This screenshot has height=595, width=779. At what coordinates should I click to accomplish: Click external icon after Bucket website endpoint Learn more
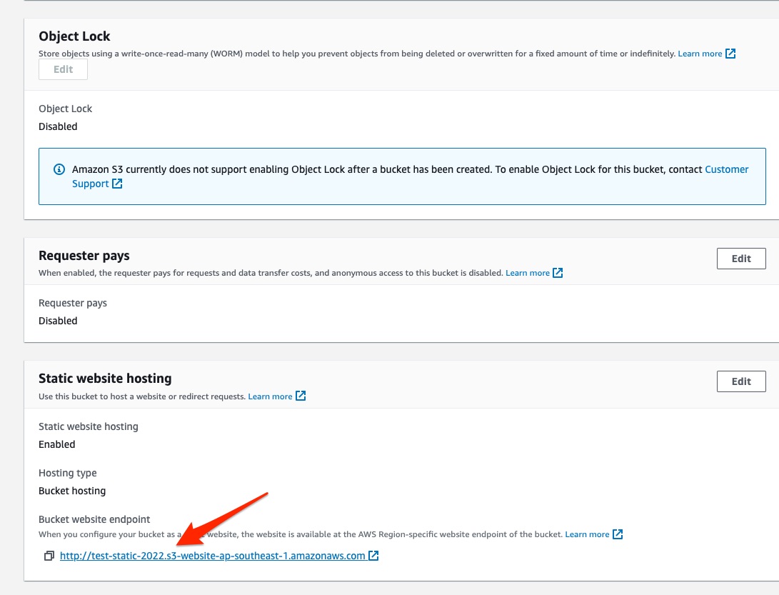pos(618,534)
